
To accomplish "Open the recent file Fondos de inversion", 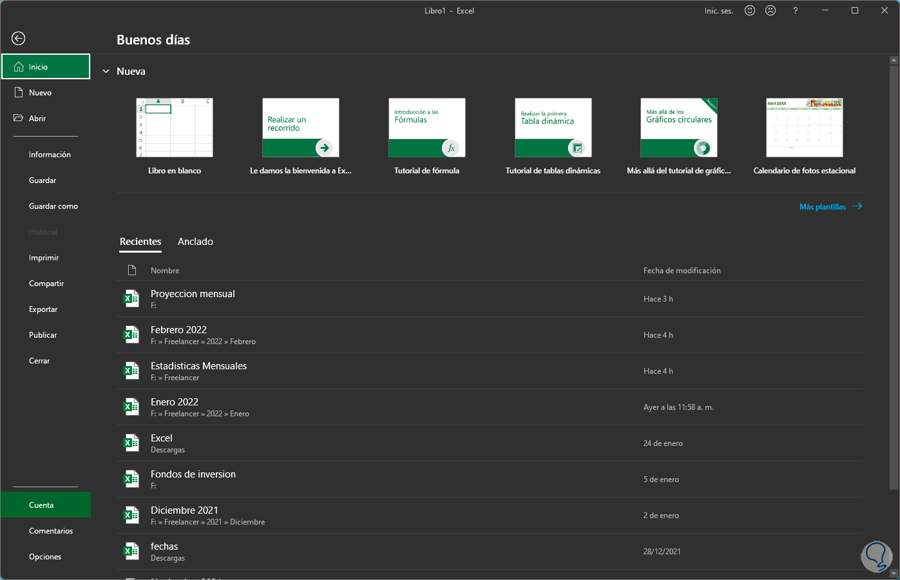I will (x=490, y=479).
